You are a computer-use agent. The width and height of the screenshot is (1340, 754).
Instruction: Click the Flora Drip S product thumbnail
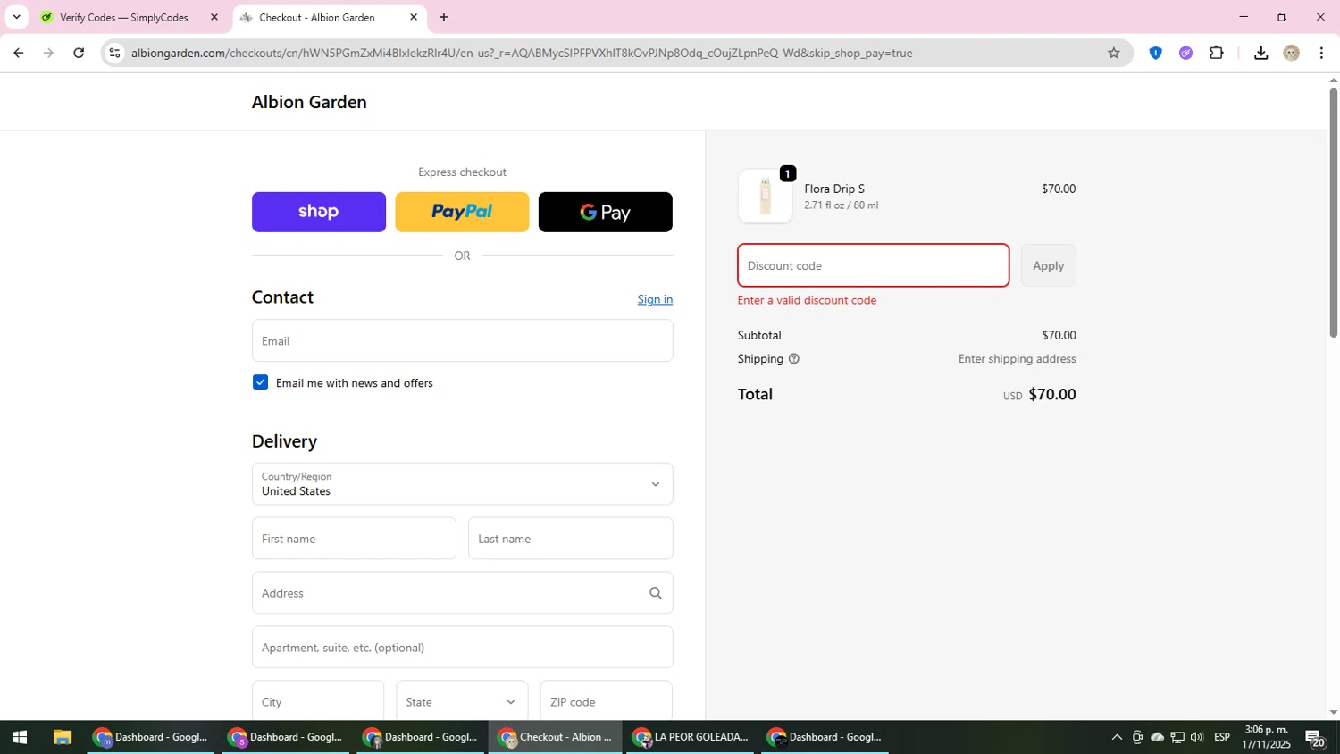[x=766, y=196]
